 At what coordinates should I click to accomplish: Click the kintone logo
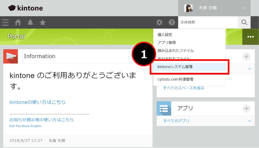point(26,8)
